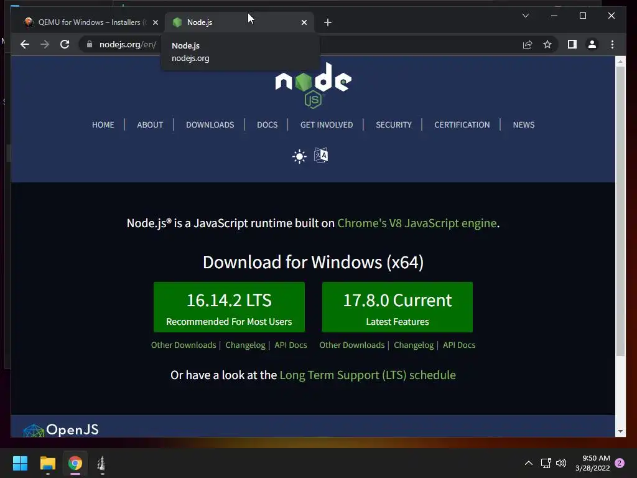Click the Node.js logo
Image resolution: width=637 pixels, height=478 pixels.
(x=314, y=86)
